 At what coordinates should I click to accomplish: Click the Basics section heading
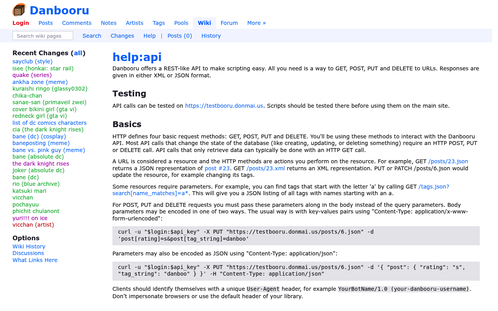tap(127, 124)
